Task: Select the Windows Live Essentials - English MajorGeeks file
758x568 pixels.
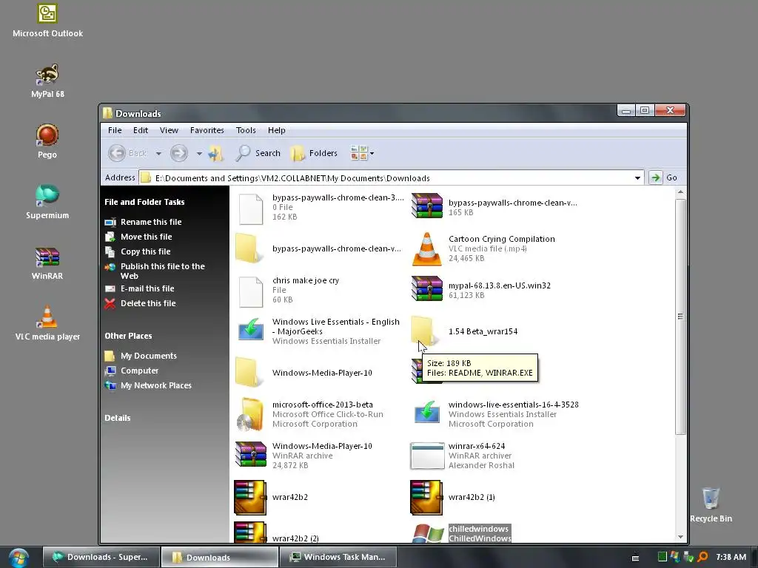Action: click(x=319, y=331)
